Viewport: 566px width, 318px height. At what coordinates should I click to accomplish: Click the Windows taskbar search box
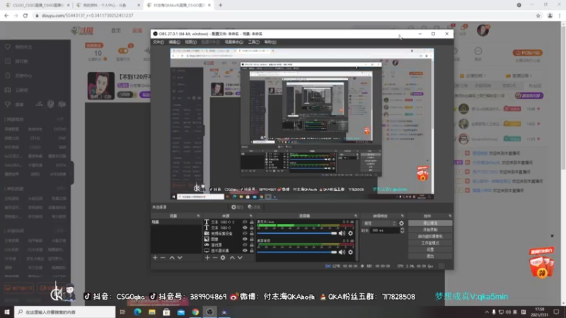point(65,312)
